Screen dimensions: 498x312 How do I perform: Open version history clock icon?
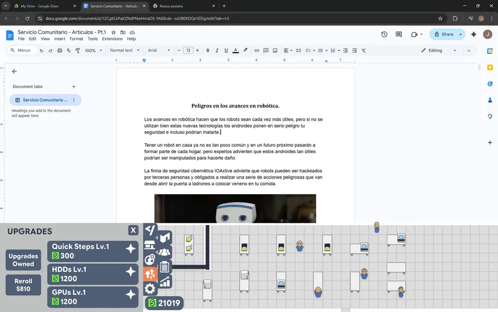coord(385,34)
